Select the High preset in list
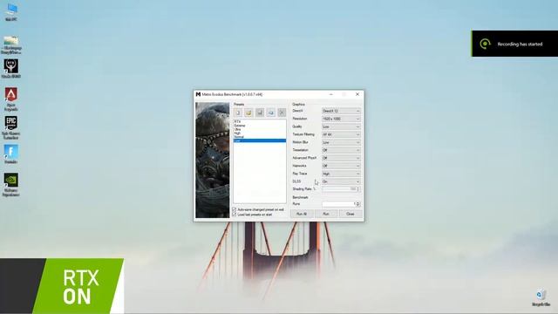The image size is (558, 314). pyautogui.click(x=260, y=133)
